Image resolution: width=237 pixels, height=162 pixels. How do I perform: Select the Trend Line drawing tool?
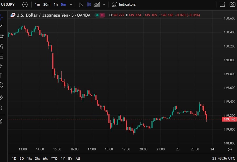coord(2,26)
